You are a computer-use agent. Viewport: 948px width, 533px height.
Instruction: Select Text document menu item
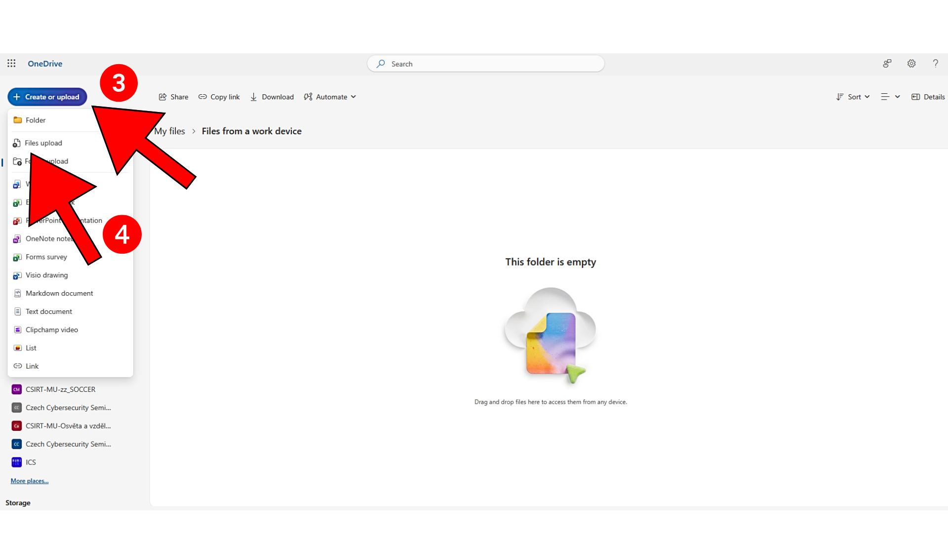coord(70,312)
